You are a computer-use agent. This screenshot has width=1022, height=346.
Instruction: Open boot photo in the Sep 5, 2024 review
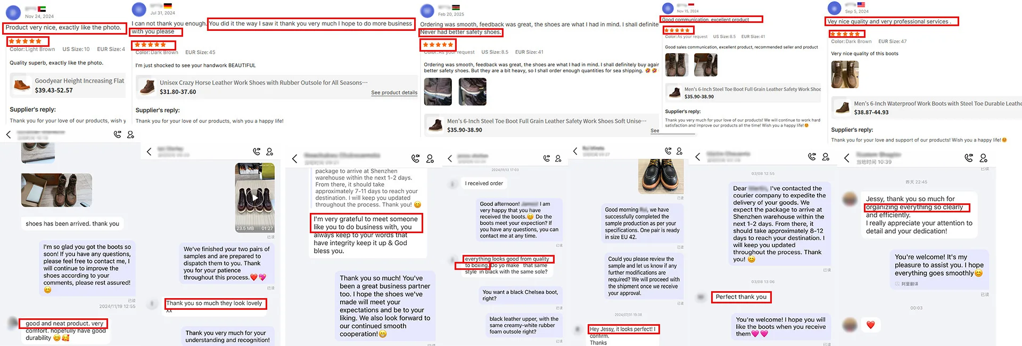[845, 74]
